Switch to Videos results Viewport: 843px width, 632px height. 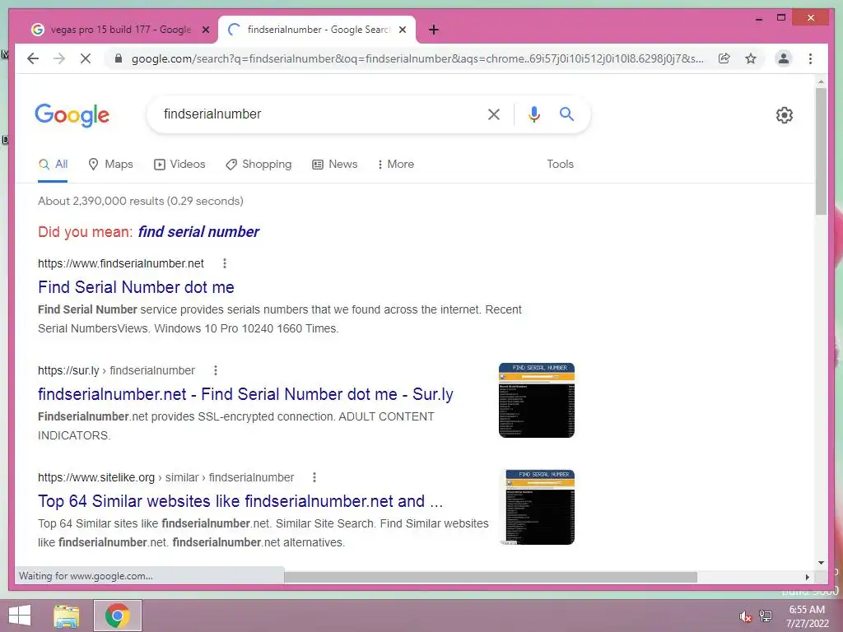(x=179, y=164)
